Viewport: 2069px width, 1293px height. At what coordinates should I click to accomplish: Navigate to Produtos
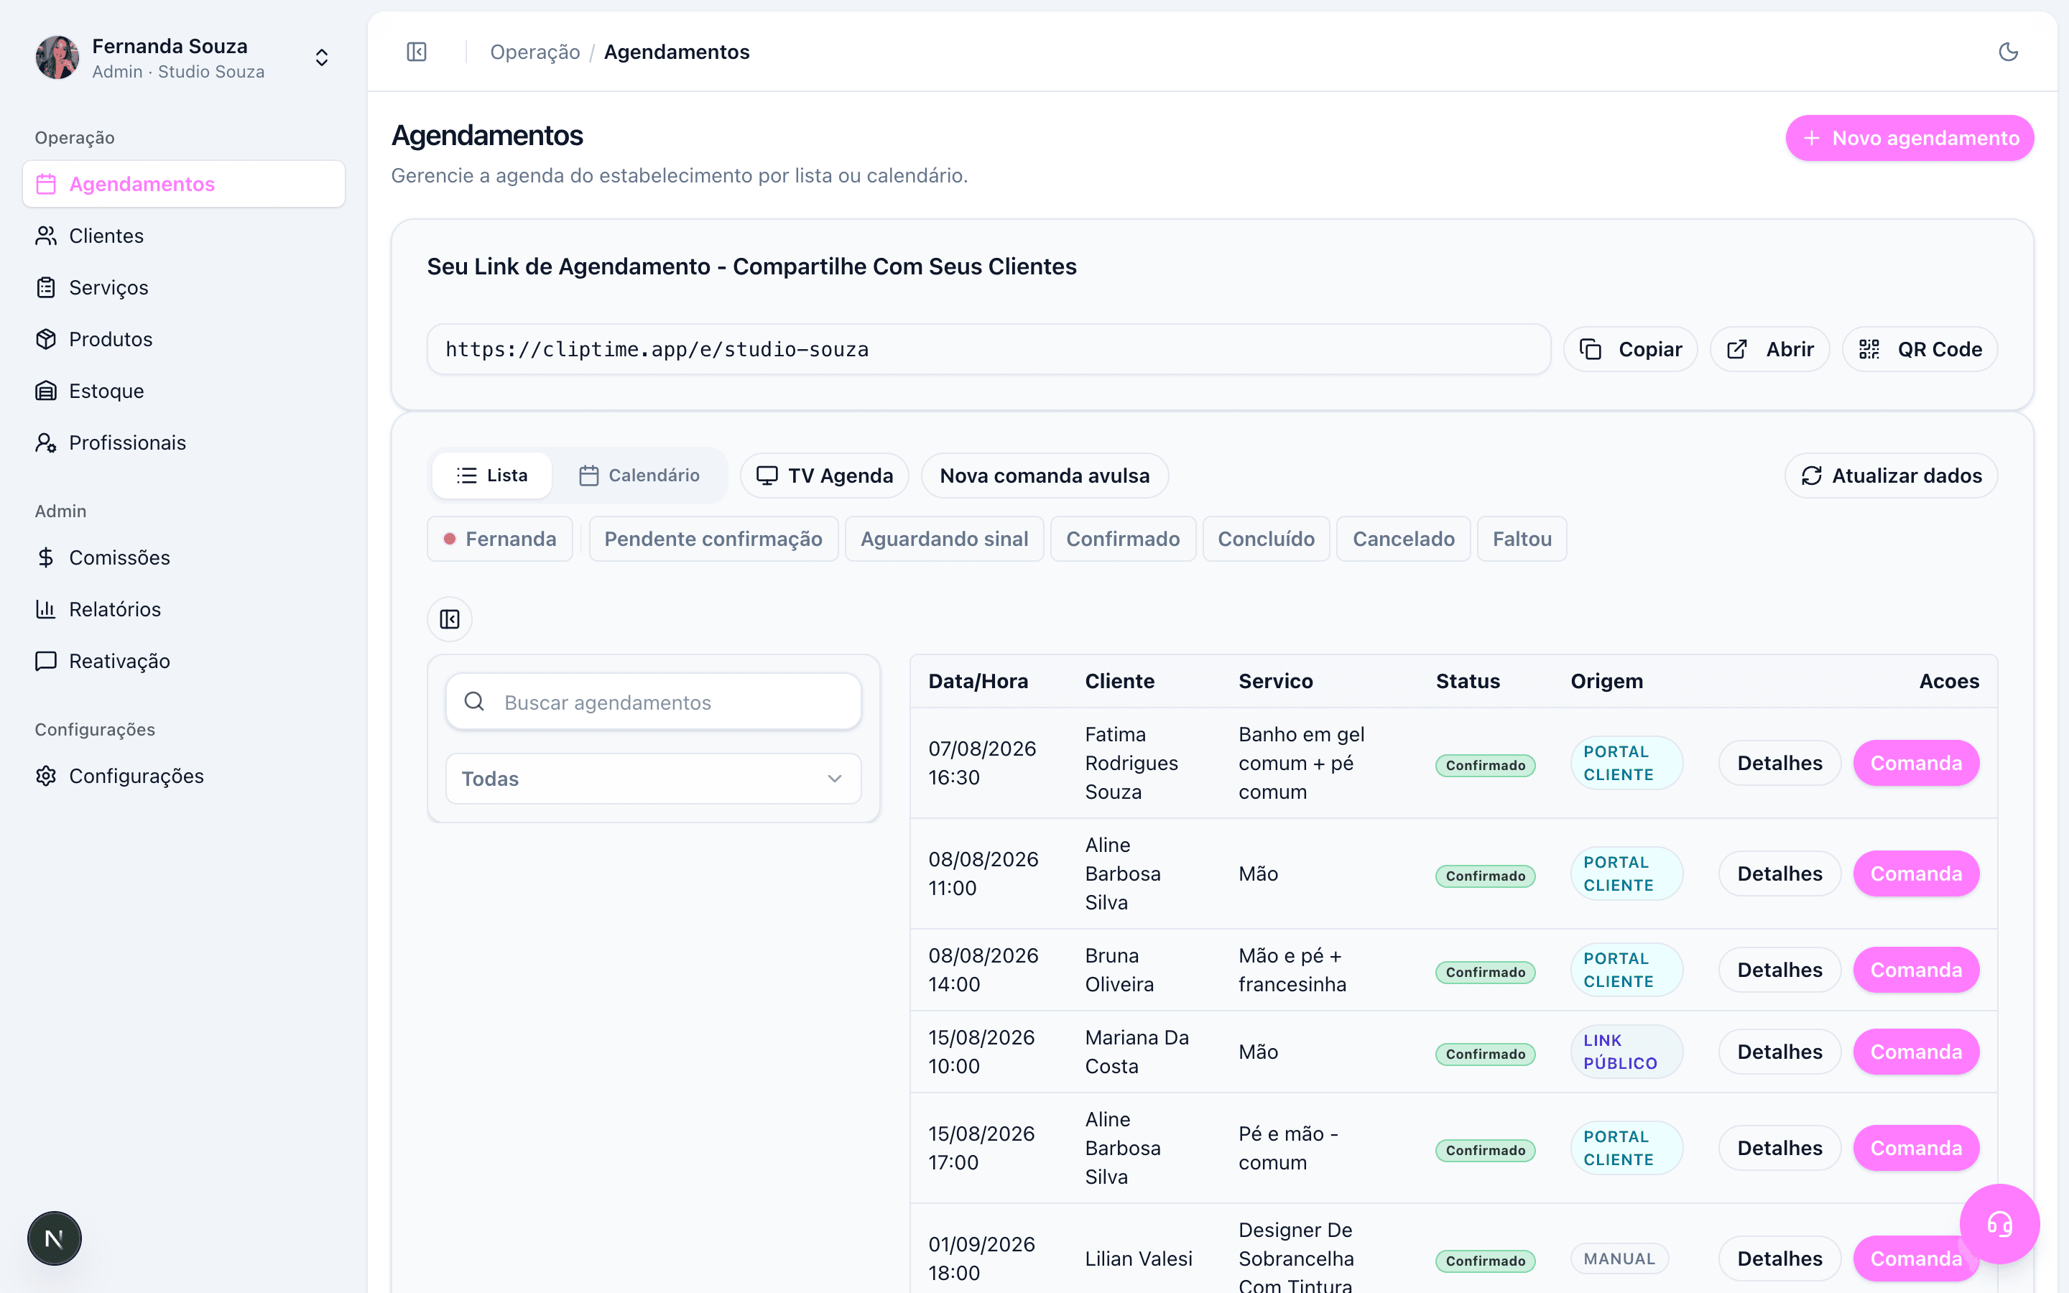click(x=184, y=340)
